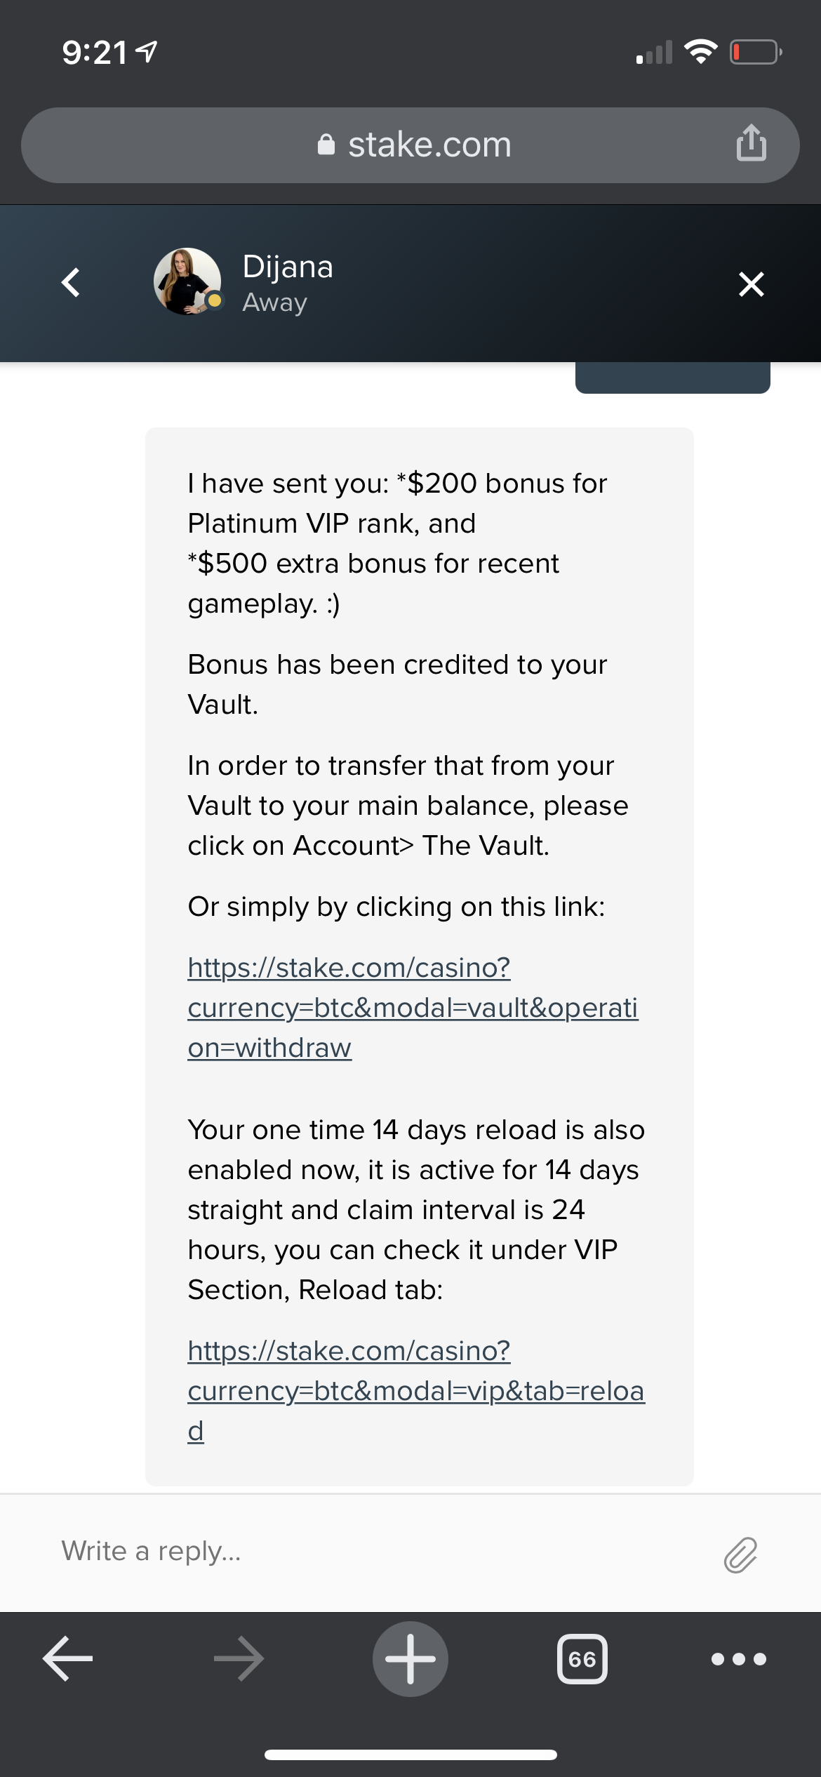Focus the Write a reply field
Screen dimensions: 821x1777
coord(379,1551)
